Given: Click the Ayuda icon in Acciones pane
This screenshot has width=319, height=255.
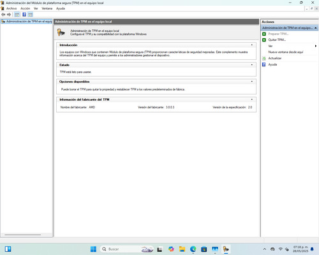Looking at the screenshot, I should click(x=264, y=64).
